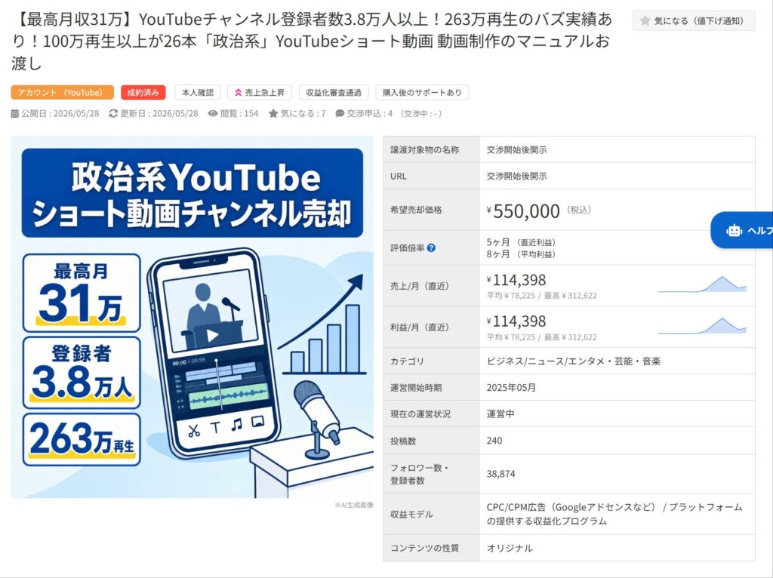
Task: Click the ※AI生成画像 caption
Action: pyautogui.click(x=354, y=505)
